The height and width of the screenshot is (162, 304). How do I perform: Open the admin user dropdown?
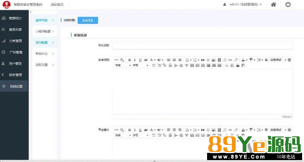click(242, 4)
